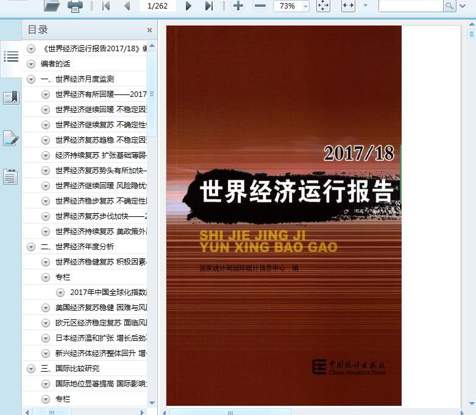Click the search text field

point(411,5)
